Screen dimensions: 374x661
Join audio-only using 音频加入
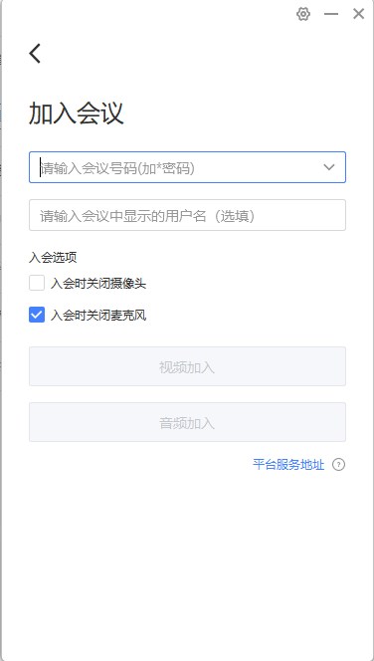tap(187, 422)
